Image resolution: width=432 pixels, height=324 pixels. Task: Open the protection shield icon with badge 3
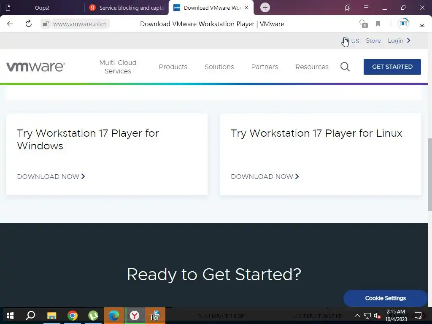[x=363, y=24]
